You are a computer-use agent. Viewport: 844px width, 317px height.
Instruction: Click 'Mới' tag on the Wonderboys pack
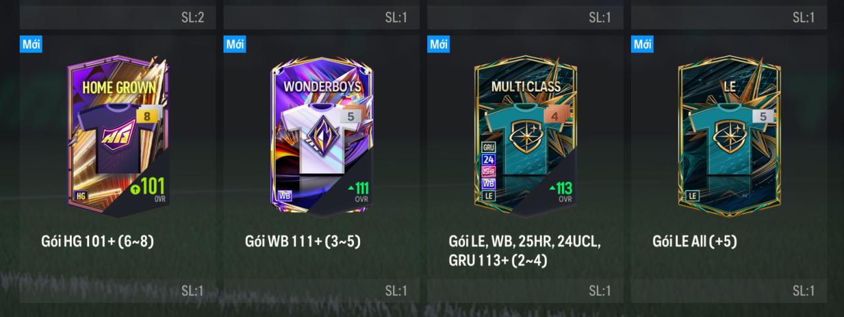pos(235,44)
